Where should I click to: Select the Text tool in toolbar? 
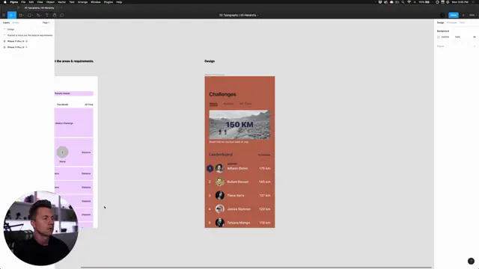click(x=47, y=15)
